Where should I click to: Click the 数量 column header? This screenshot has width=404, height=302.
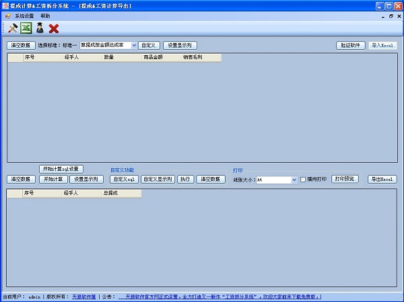(122, 57)
